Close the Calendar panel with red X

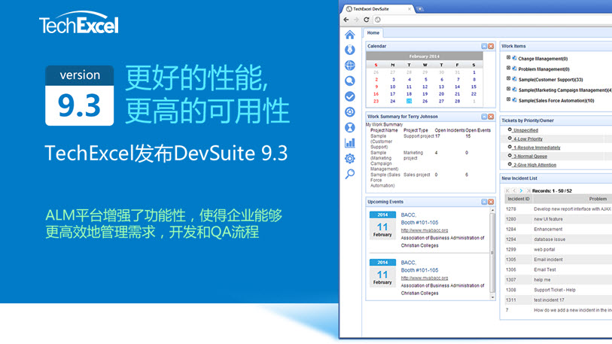point(491,46)
